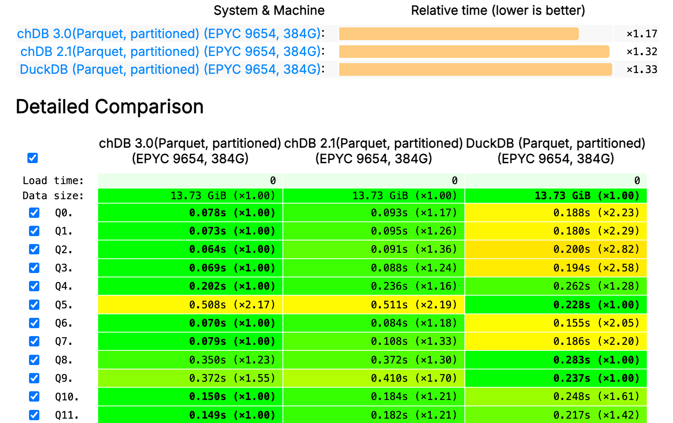Click the Q10. row label
Viewport: 673px width, 423px height.
(67, 396)
